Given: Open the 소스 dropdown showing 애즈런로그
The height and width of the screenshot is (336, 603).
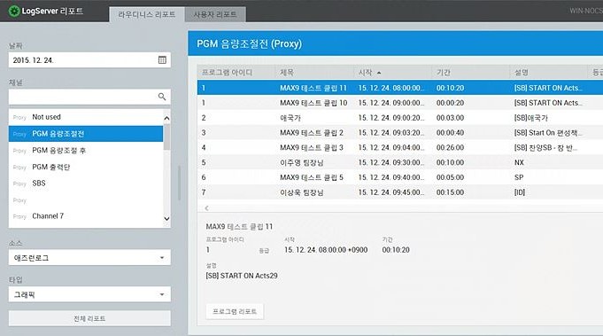Looking at the screenshot, I should (x=89, y=257).
